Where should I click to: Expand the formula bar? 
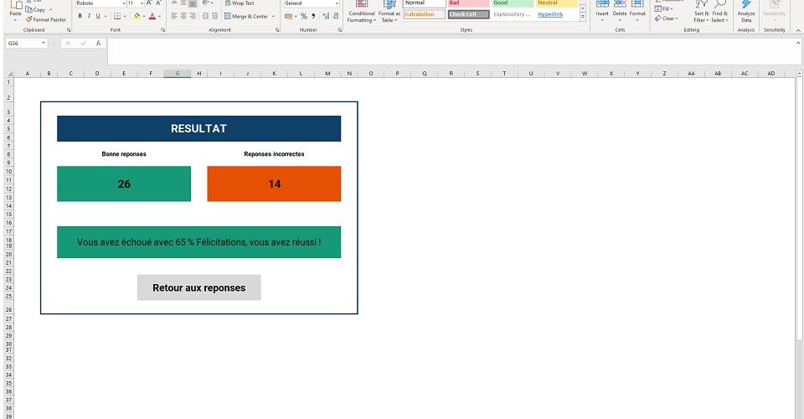point(798,43)
